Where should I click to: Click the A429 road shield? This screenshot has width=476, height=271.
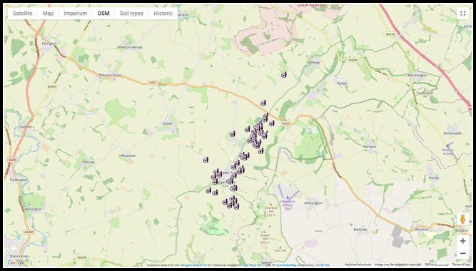click(x=12, y=160)
